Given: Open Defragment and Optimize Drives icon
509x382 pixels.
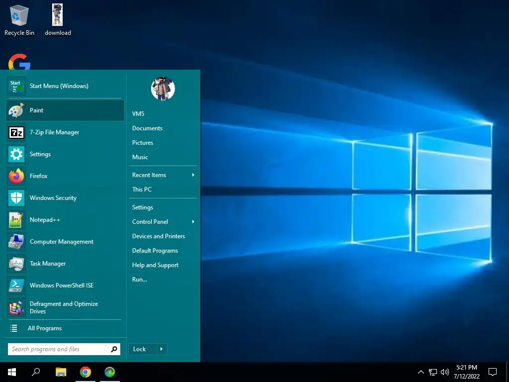Looking at the screenshot, I should click(x=16, y=307).
